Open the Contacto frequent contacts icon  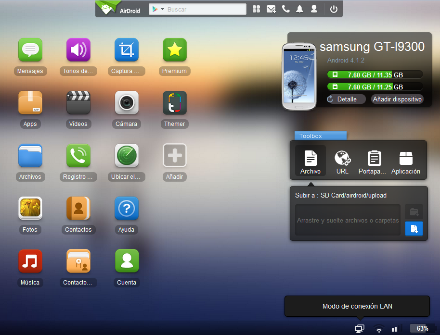click(78, 261)
